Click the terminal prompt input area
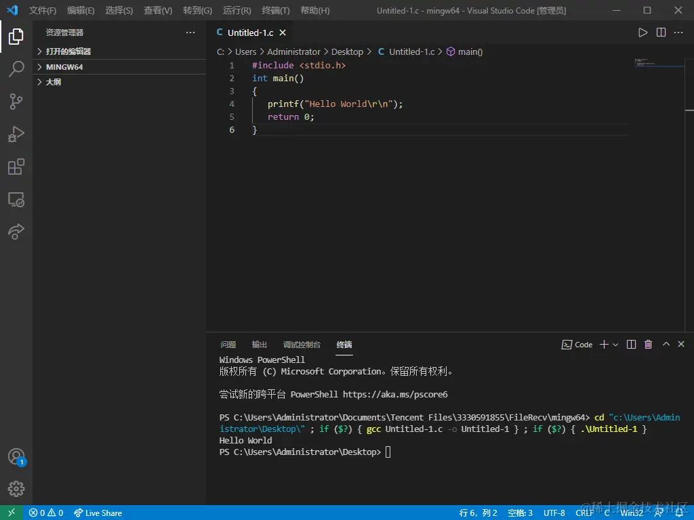Screen dimensions: 694x520 click(388, 452)
